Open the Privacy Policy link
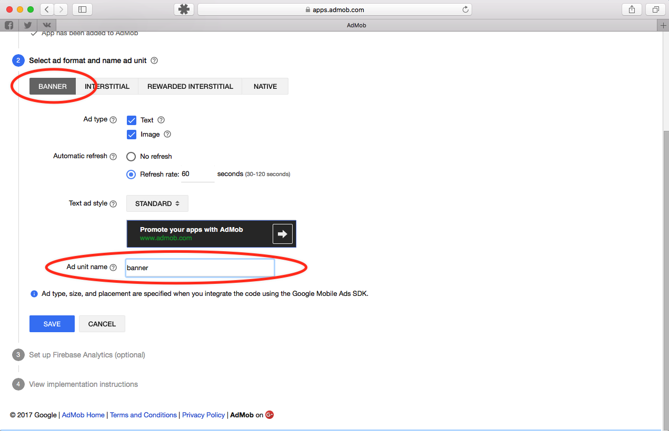 pos(204,415)
